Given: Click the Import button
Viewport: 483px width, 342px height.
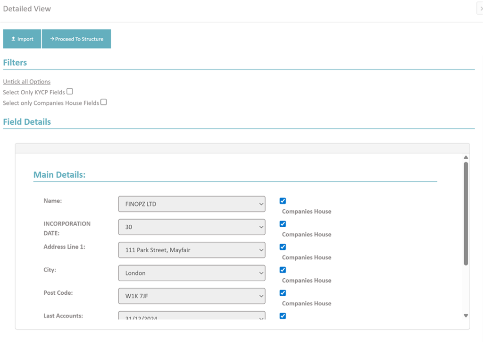Looking at the screenshot, I should pyautogui.click(x=22, y=39).
